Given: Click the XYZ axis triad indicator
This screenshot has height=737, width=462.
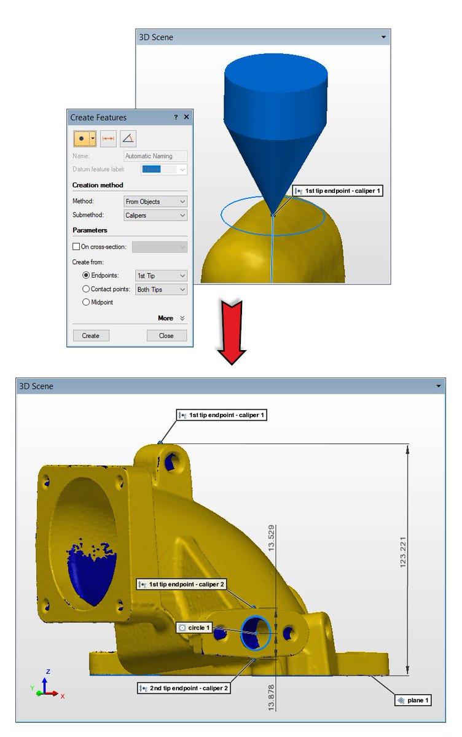Looking at the screenshot, I should pos(47,684).
